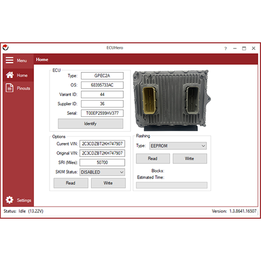This screenshot has width=261, height=261.
Task: Click the ECU Type field GPEC2A
Action: pos(102,76)
